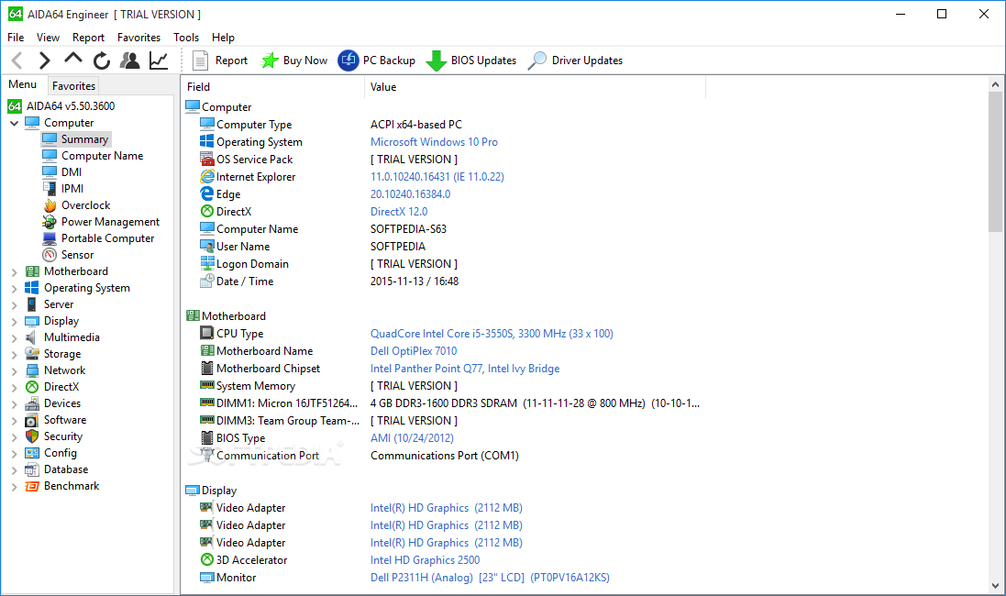This screenshot has width=1006, height=596.
Task: Click Buy Now in the toolbar
Action: [x=294, y=61]
